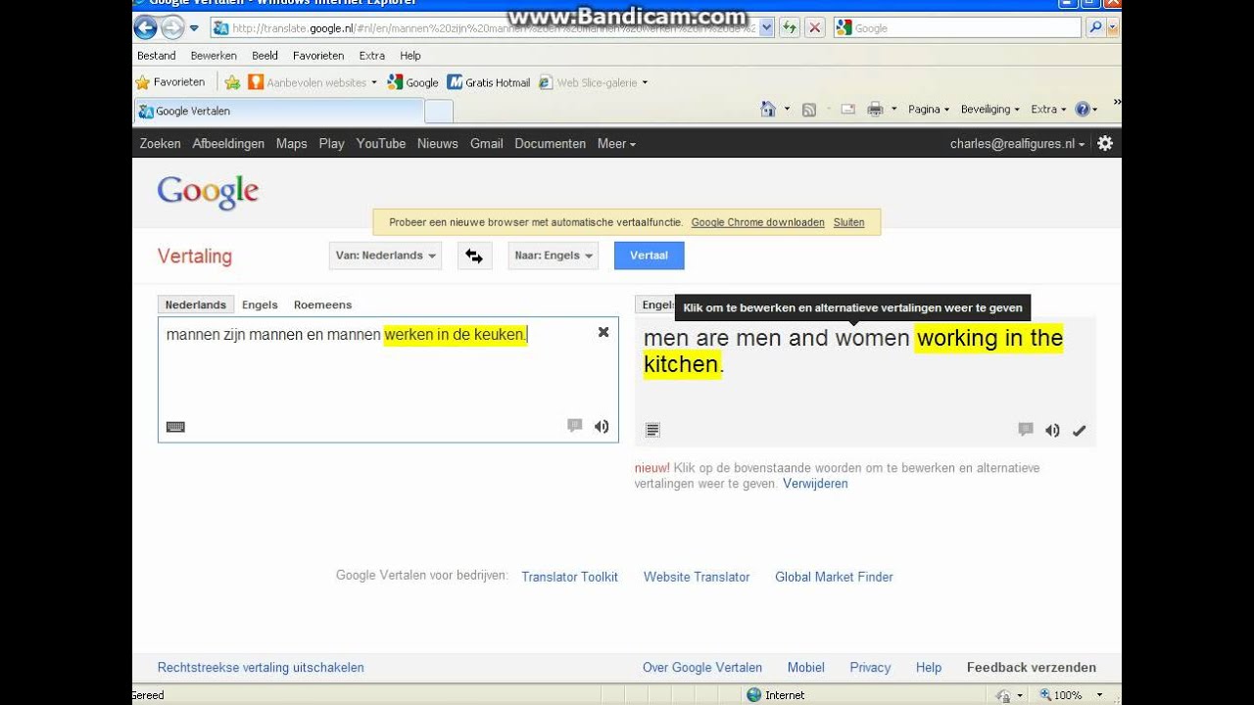
Task: Open the new blank tab button
Action: pos(439,111)
